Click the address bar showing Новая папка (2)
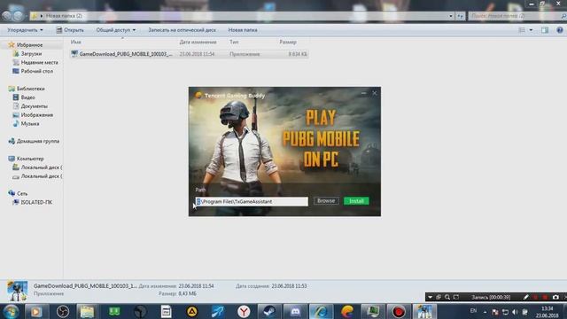Image resolution: width=567 pixels, height=319 pixels. coord(238,16)
